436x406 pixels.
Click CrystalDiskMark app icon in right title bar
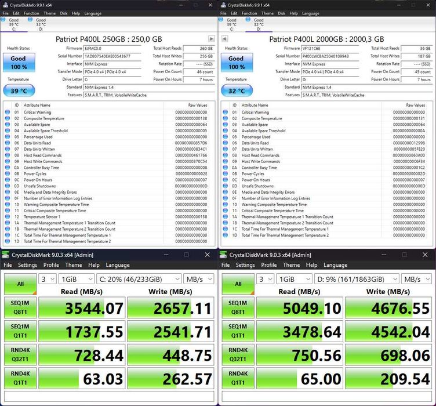click(223, 255)
